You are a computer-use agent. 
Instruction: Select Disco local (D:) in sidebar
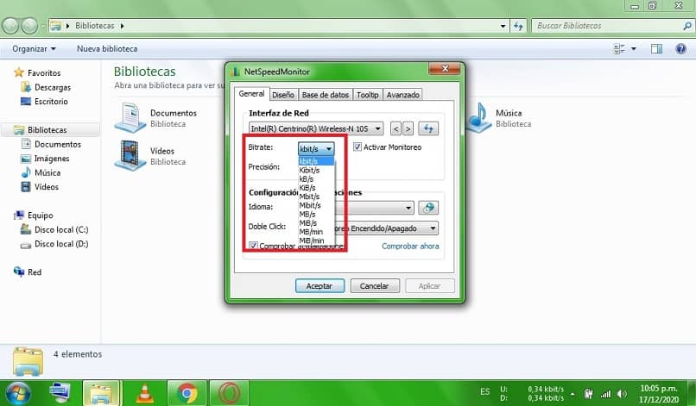[x=61, y=244]
